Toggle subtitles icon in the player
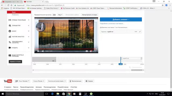 pos(87,51)
